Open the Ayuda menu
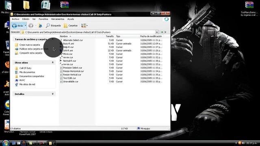This screenshot has height=146, width=260. [71, 19]
